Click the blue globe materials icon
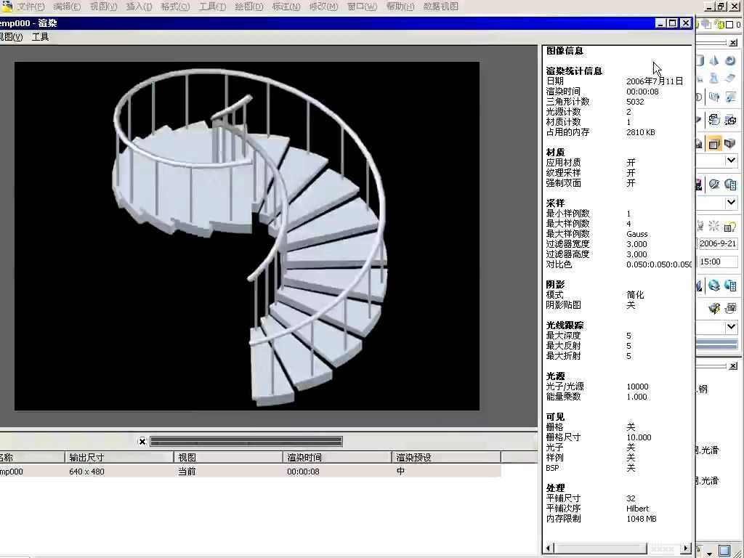This screenshot has width=744, height=558. (x=714, y=285)
